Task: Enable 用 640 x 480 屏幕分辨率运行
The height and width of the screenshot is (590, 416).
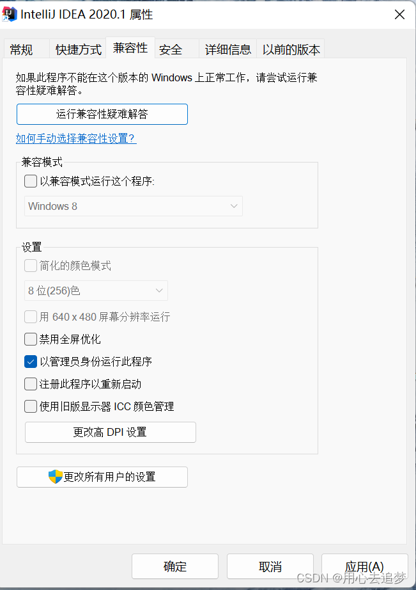Action: point(30,316)
